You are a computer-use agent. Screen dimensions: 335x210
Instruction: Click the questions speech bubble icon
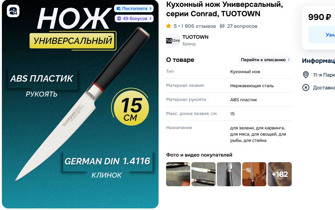tap(222, 26)
